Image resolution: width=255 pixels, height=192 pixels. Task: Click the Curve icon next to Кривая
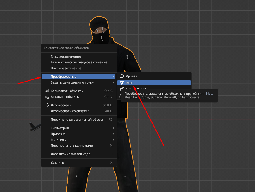(122, 76)
